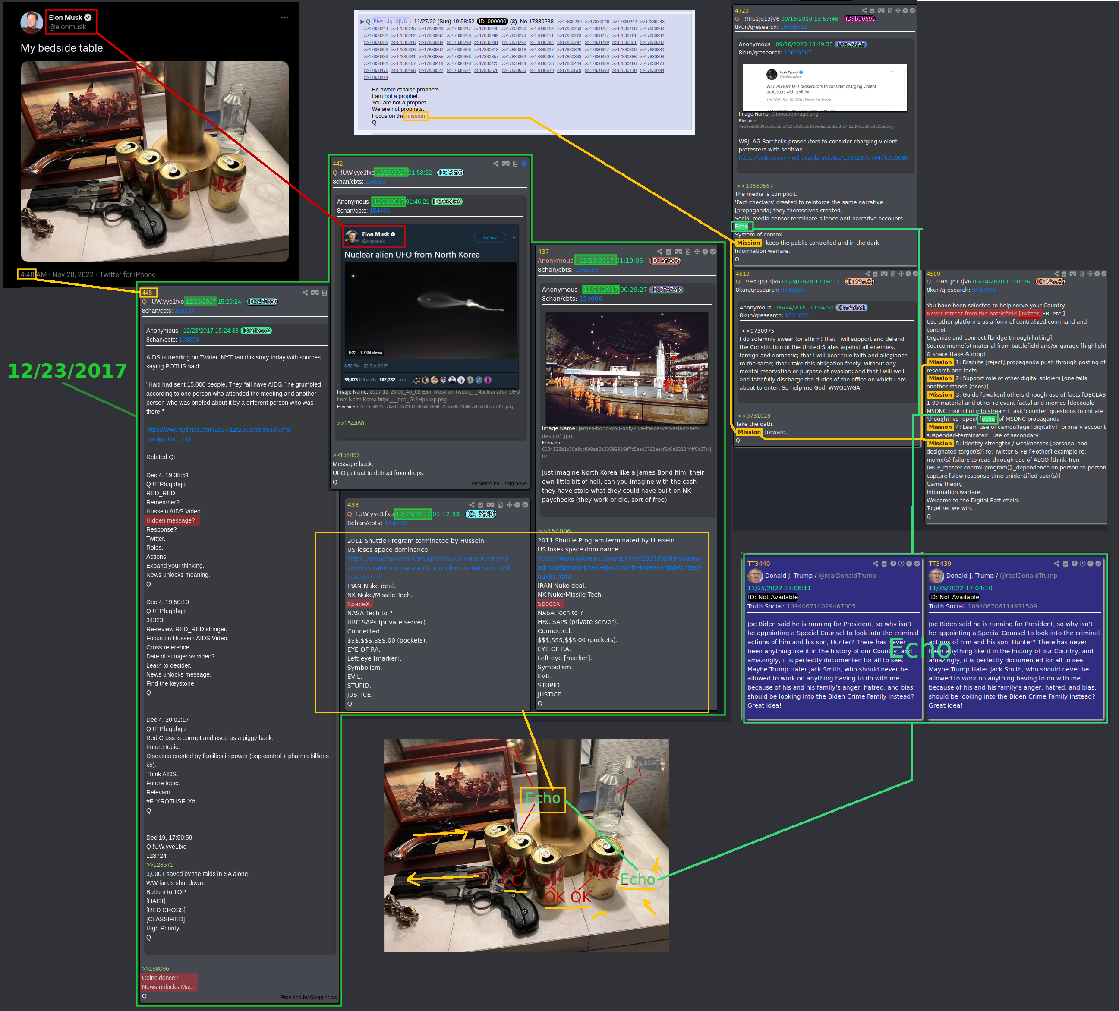
Task: Toggle checkmark circle on post 4723
Action: coord(913,10)
